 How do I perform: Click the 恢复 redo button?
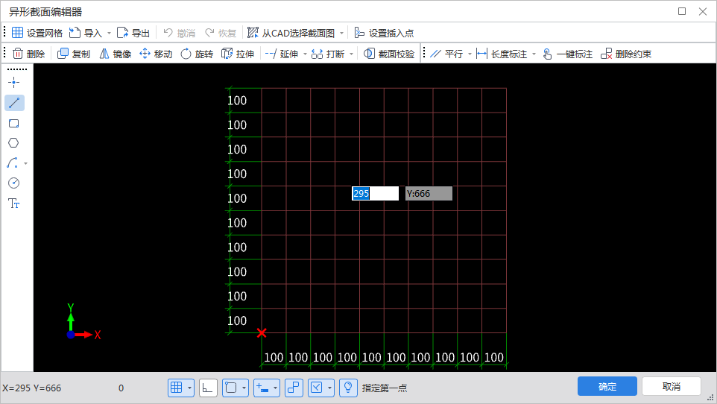pos(221,33)
